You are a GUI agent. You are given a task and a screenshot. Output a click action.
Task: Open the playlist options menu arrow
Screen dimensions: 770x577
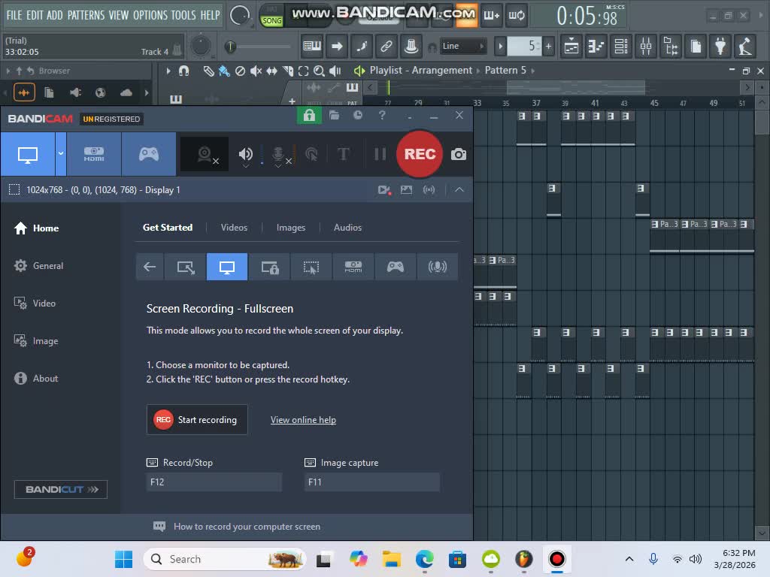(x=168, y=71)
